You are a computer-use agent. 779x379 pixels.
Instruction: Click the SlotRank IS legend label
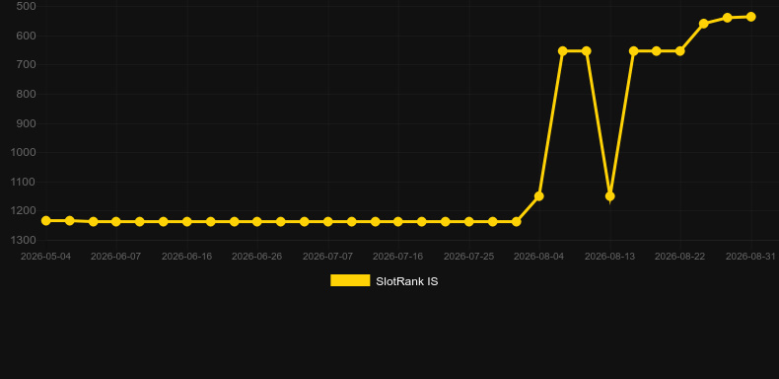[407, 281]
